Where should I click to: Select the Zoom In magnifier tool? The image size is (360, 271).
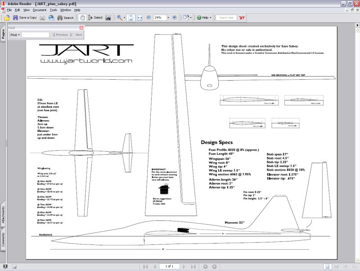click(x=119, y=18)
